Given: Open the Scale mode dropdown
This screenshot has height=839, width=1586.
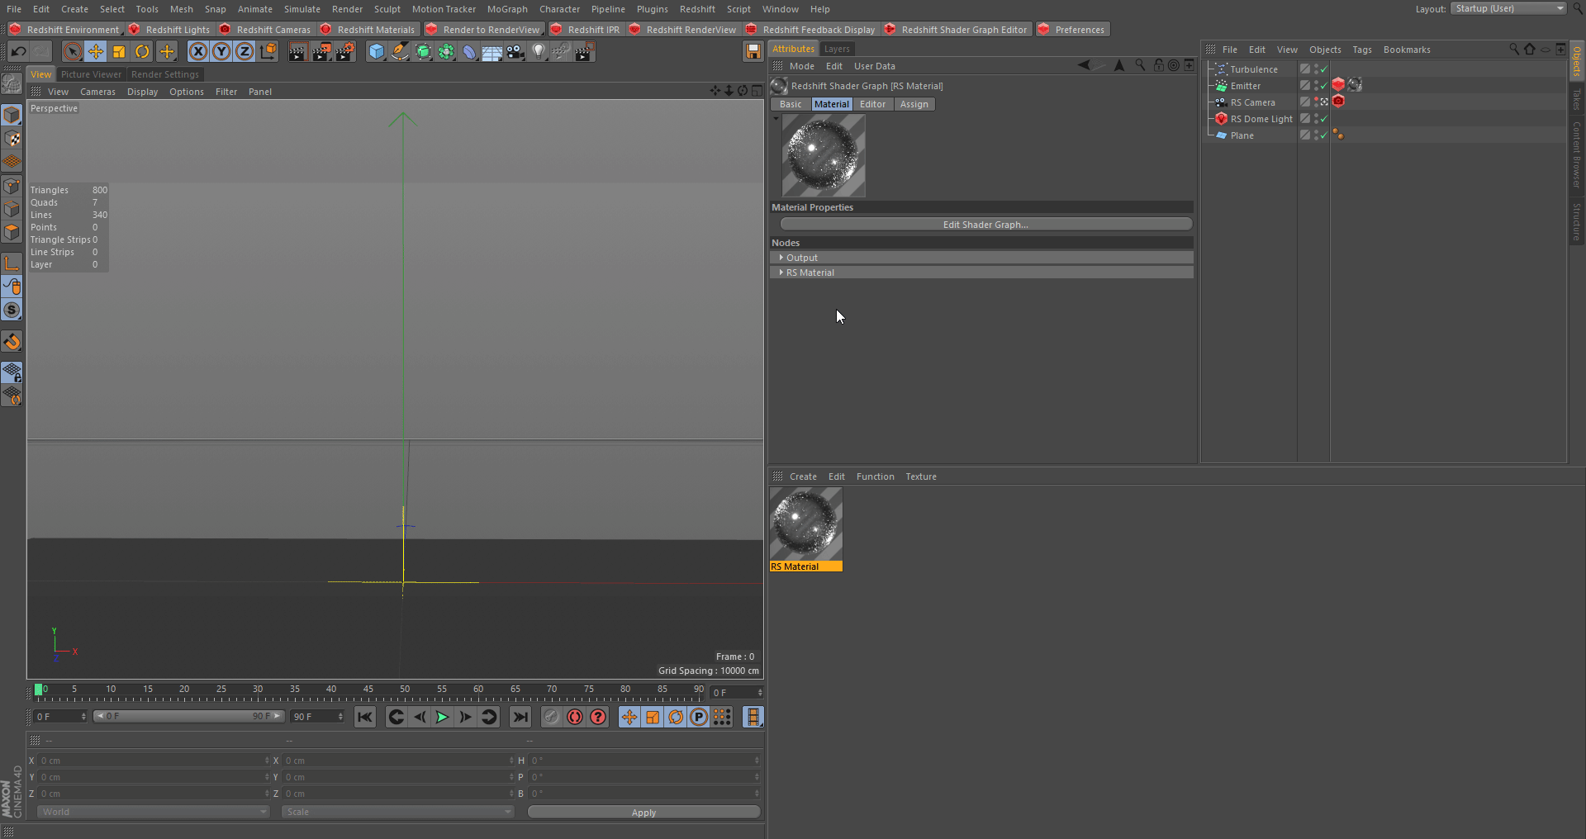Looking at the screenshot, I should 397,812.
